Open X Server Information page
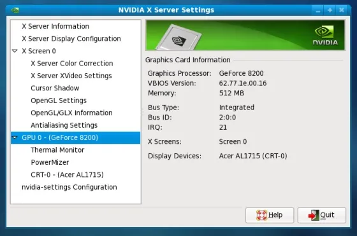The height and width of the screenshot is (236, 357). coord(55,26)
